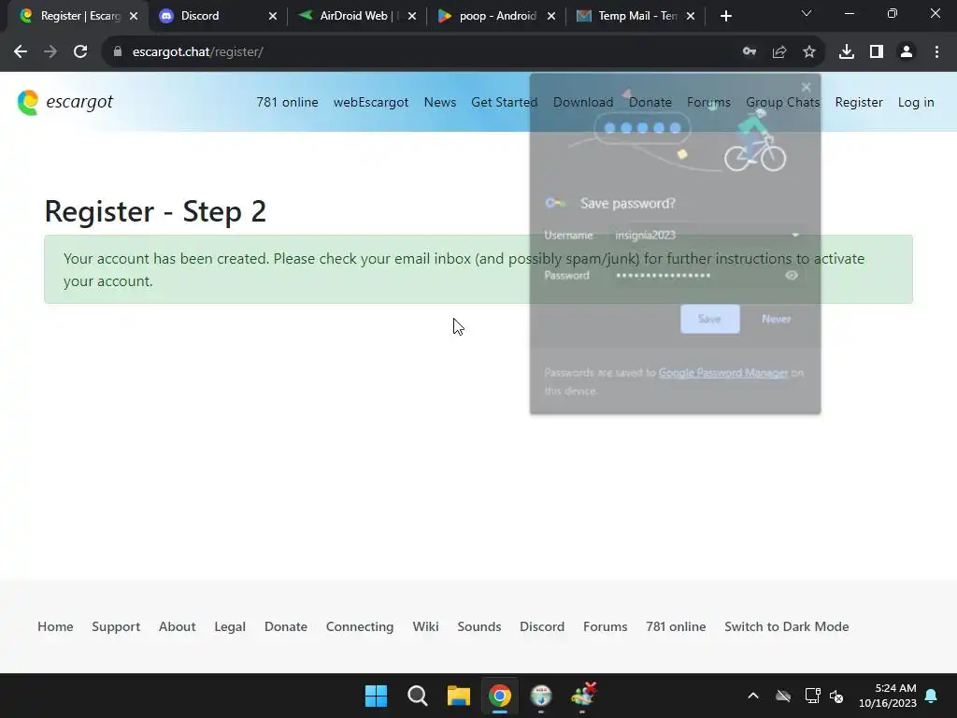The image size is (957, 718).
Task: Switch to Dark Mode
Action: pyautogui.click(x=787, y=626)
